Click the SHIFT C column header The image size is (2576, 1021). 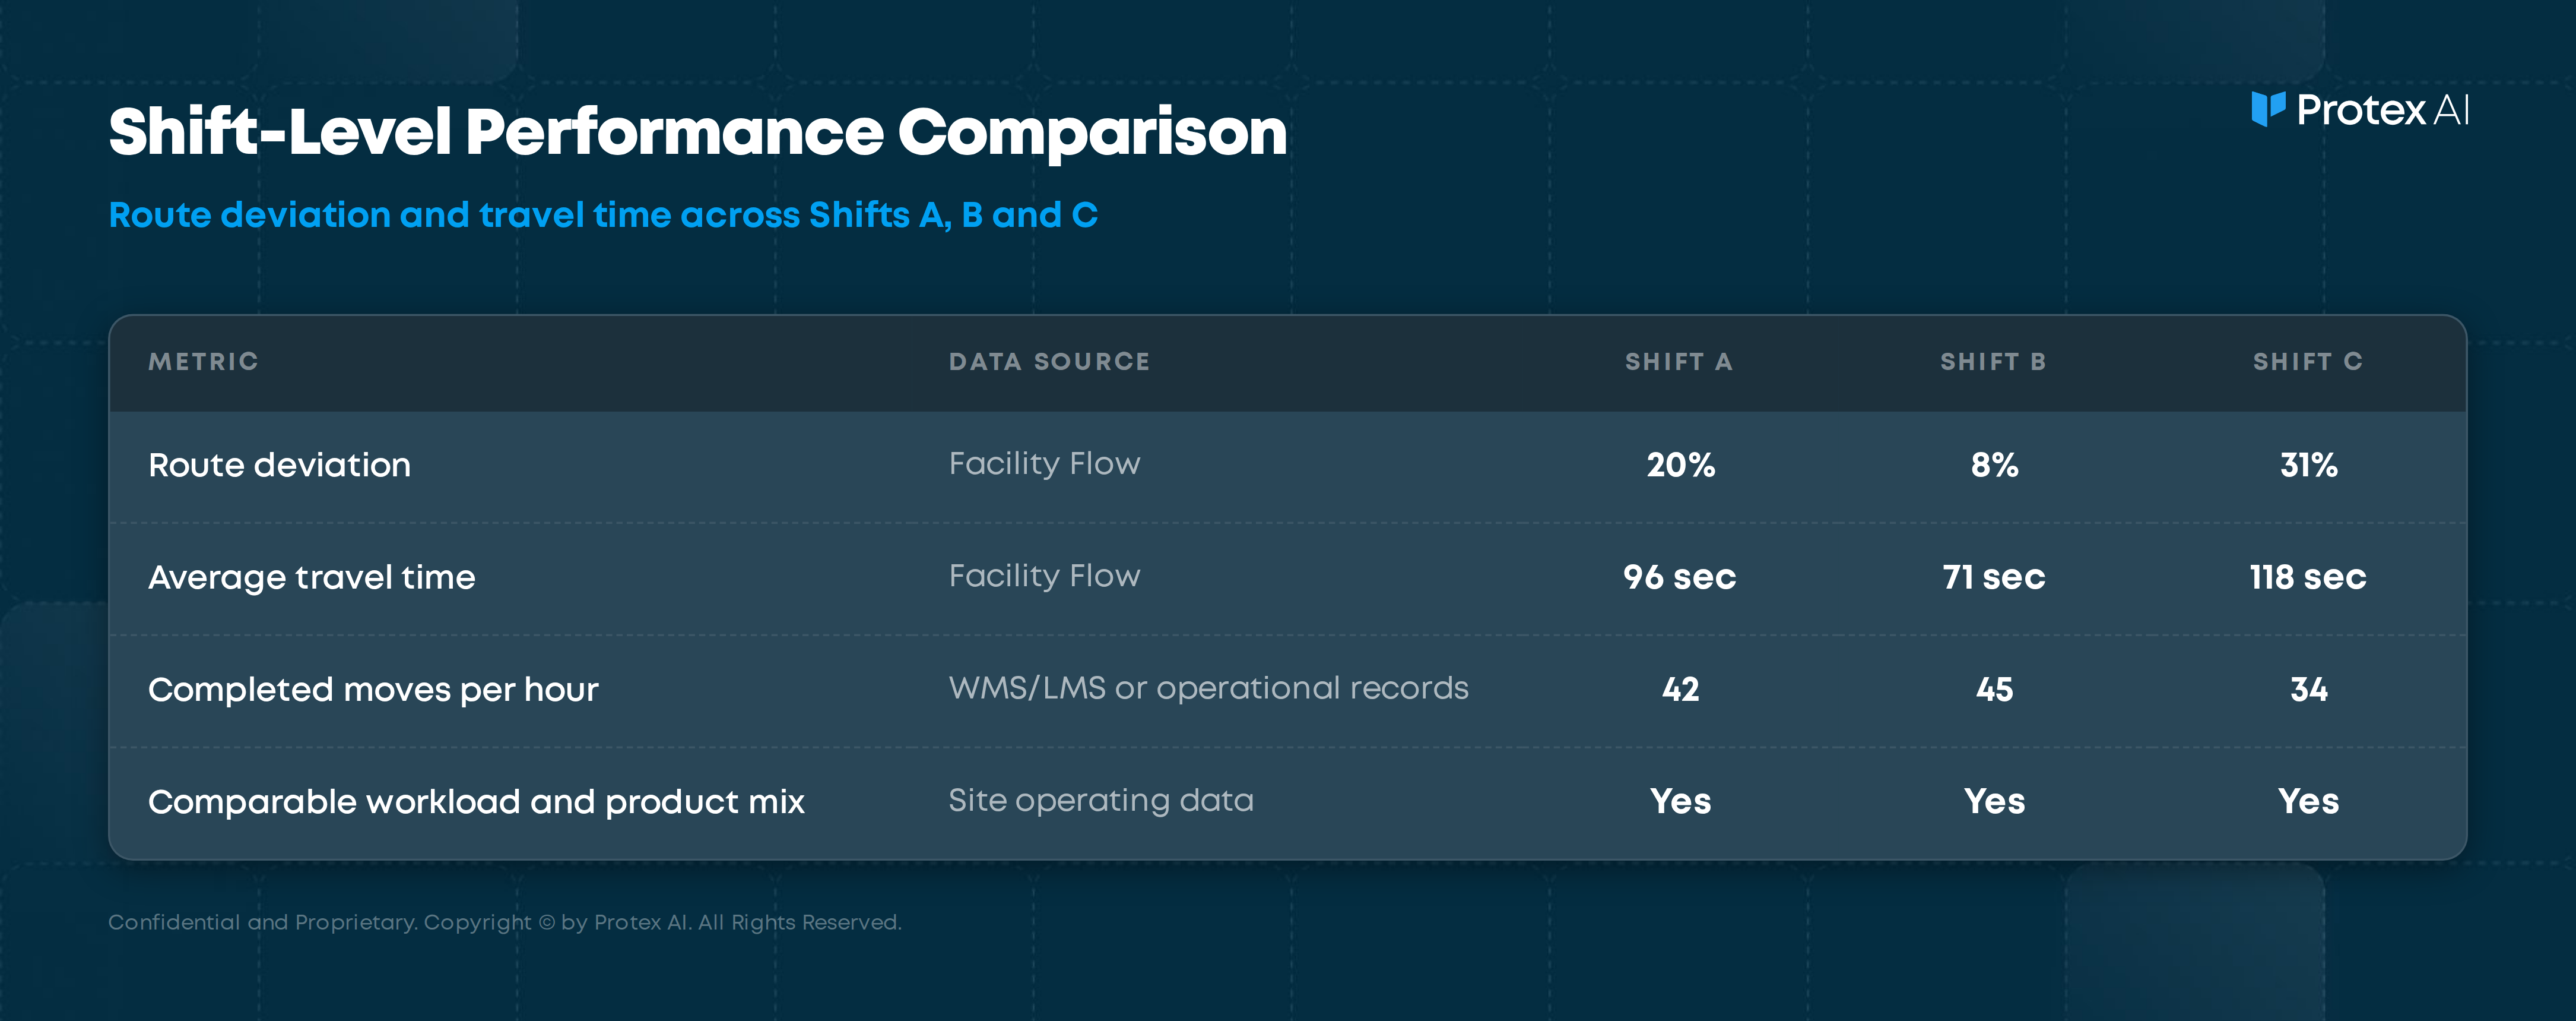[x=2308, y=361]
